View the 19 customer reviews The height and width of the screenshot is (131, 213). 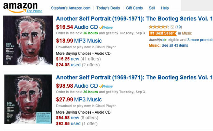pyautogui.click(x=179, y=27)
